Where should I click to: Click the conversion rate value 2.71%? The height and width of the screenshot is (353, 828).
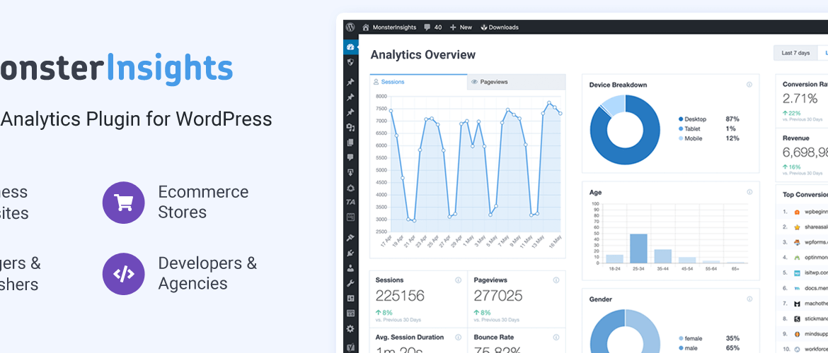click(x=800, y=99)
